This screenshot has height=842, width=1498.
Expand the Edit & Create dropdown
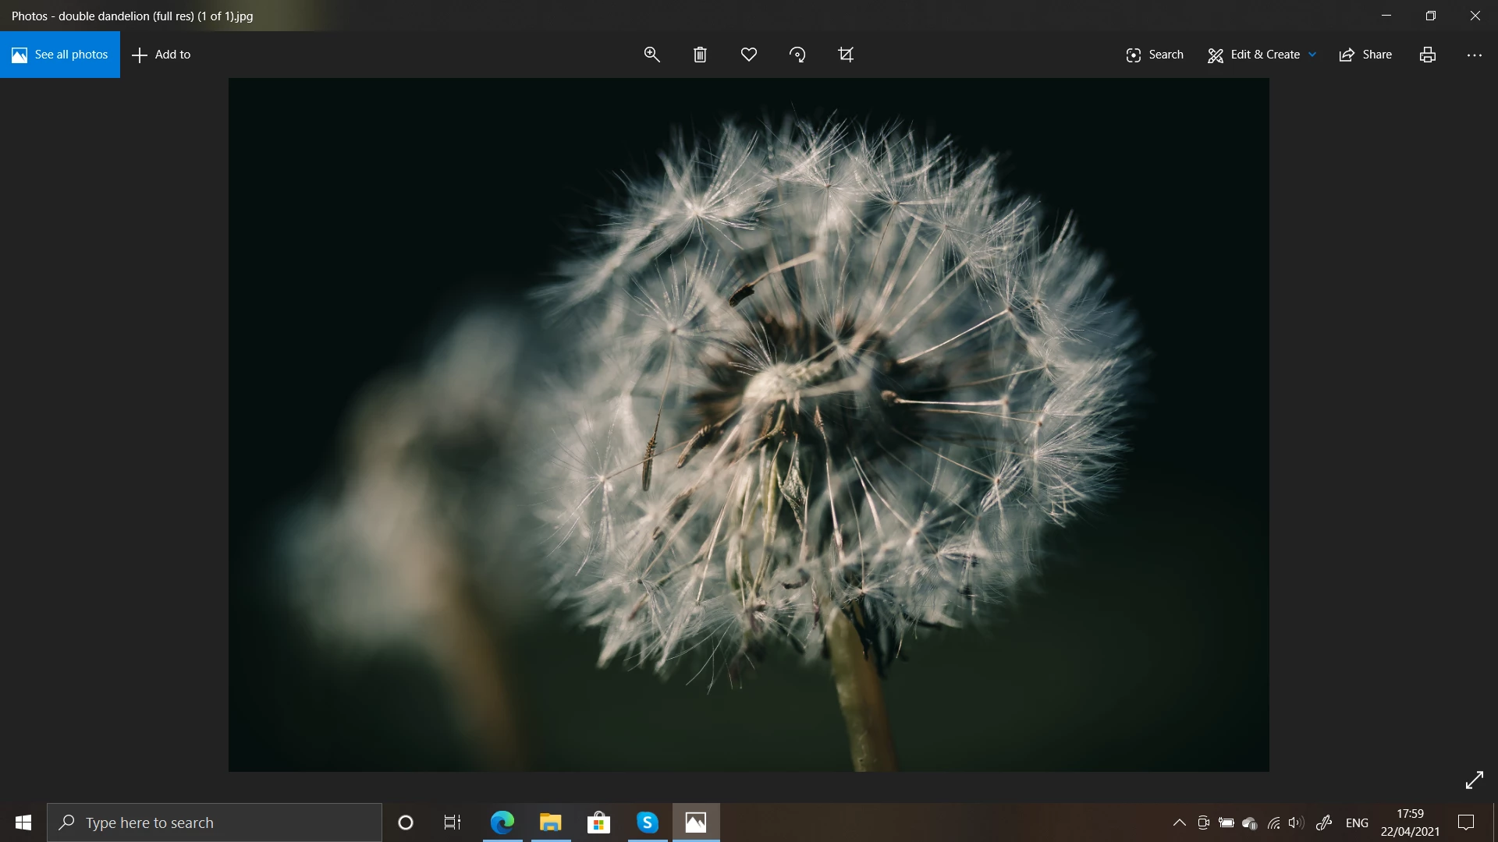coord(1262,55)
